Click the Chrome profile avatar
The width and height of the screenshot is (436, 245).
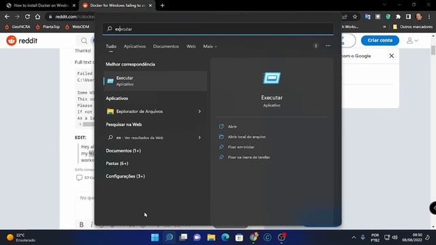click(x=419, y=16)
